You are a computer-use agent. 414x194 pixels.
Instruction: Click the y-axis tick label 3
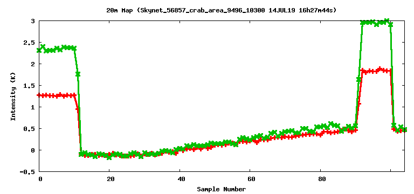pyautogui.click(x=33, y=21)
